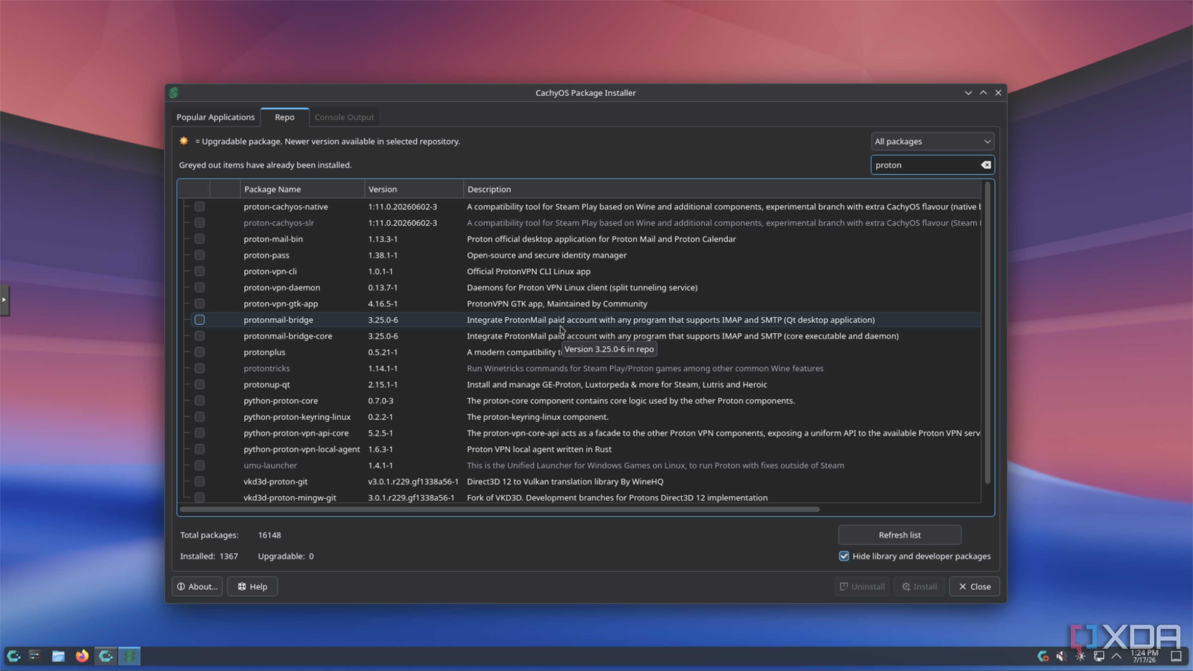This screenshot has width=1193, height=671.
Task: Open the taskbar clock showing 1:24 PM
Action: tap(1144, 656)
